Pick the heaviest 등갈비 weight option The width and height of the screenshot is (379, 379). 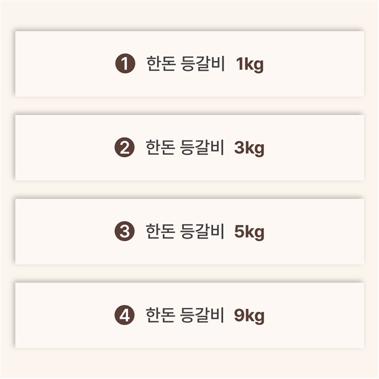(189, 316)
